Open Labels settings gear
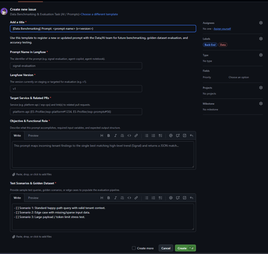 pos(261,39)
